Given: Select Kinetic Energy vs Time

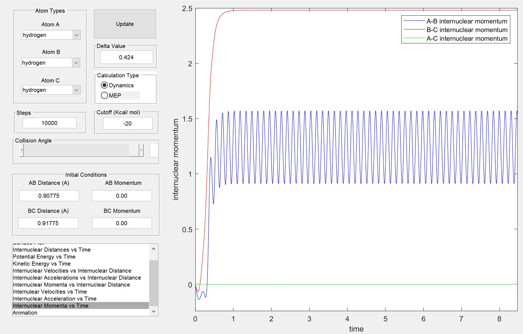Looking at the screenshot, I should (x=42, y=264).
